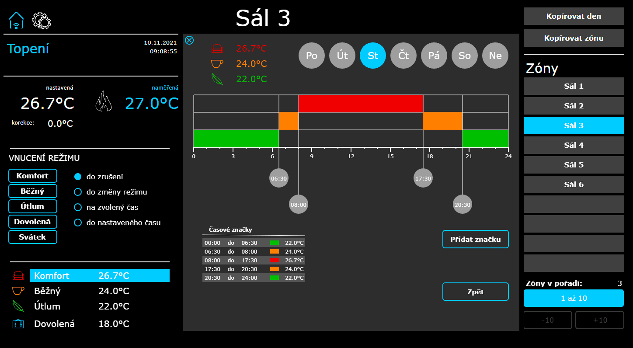Open the settings gear icon
The height and width of the screenshot is (348, 633).
(x=42, y=20)
